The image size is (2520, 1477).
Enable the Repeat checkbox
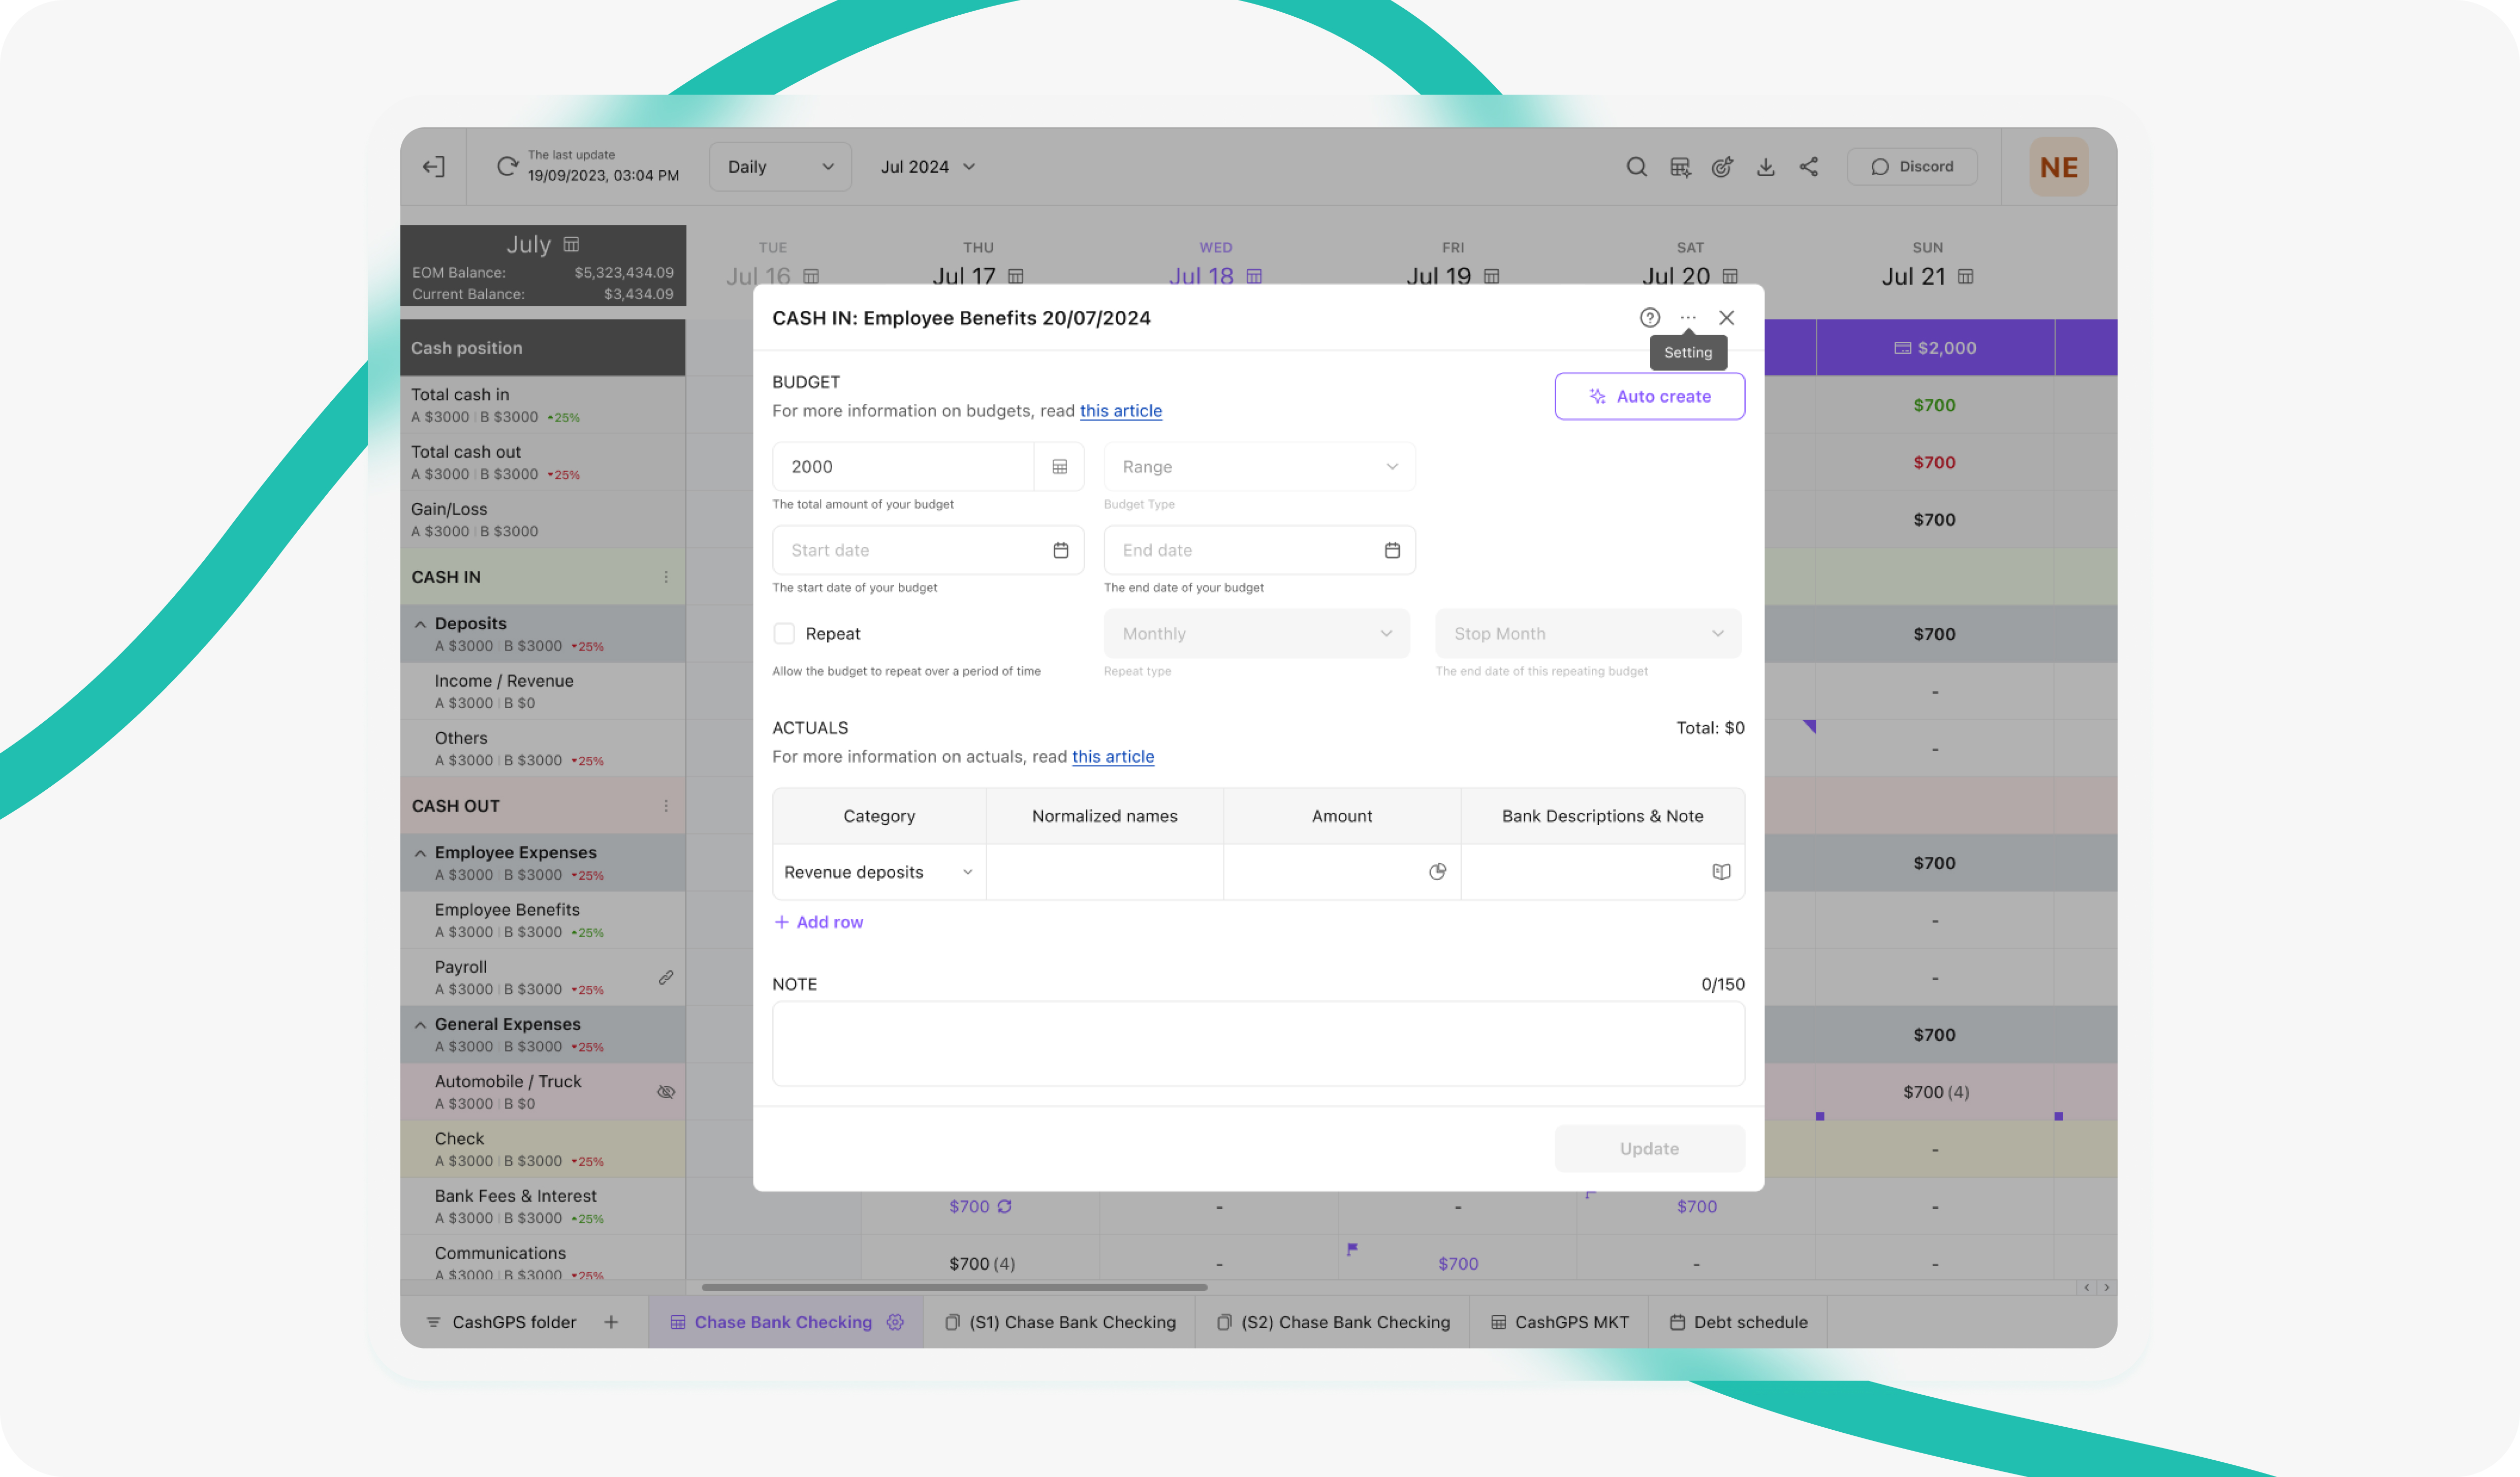[784, 633]
